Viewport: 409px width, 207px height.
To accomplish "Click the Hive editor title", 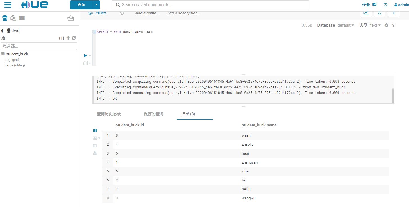I will click(x=101, y=13).
